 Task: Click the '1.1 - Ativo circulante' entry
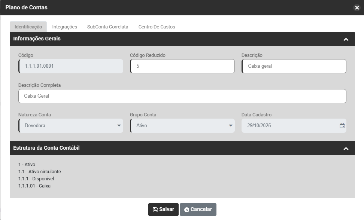click(x=39, y=172)
